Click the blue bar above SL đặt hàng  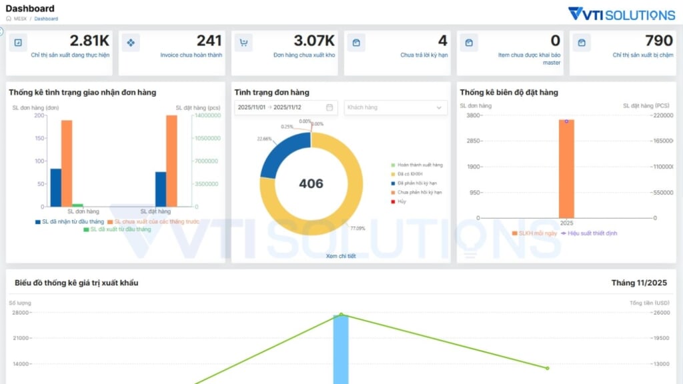[161, 189]
